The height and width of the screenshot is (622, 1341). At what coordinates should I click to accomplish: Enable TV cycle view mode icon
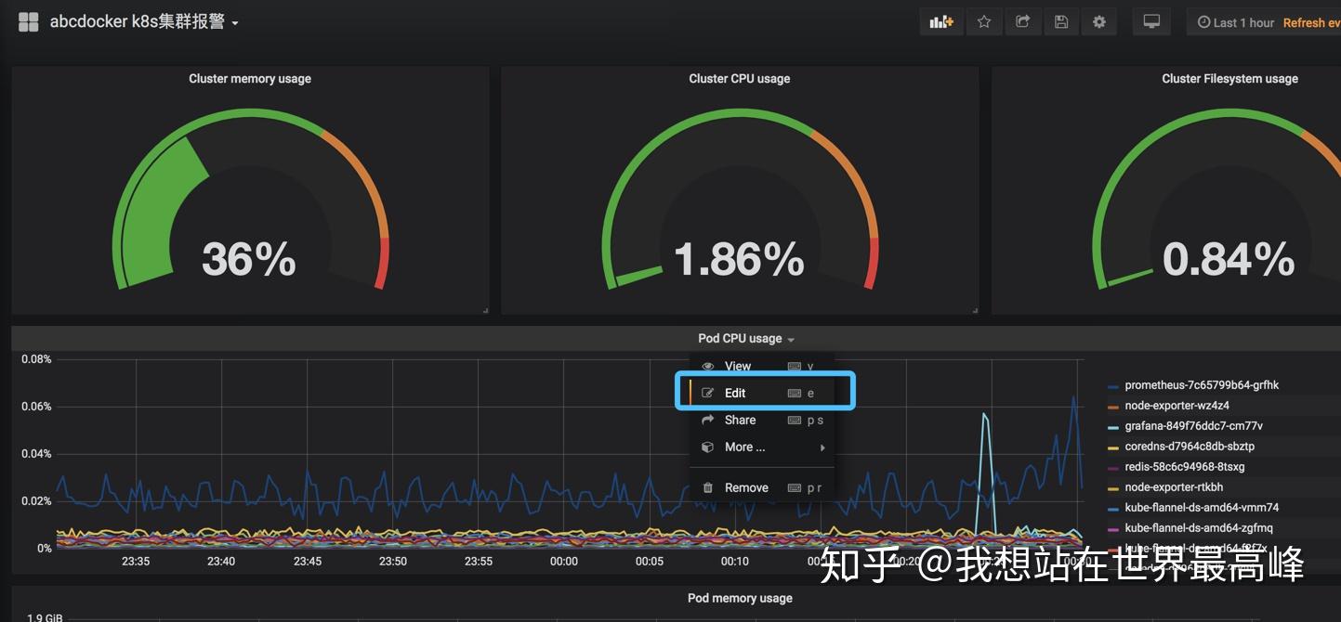pyautogui.click(x=1151, y=19)
